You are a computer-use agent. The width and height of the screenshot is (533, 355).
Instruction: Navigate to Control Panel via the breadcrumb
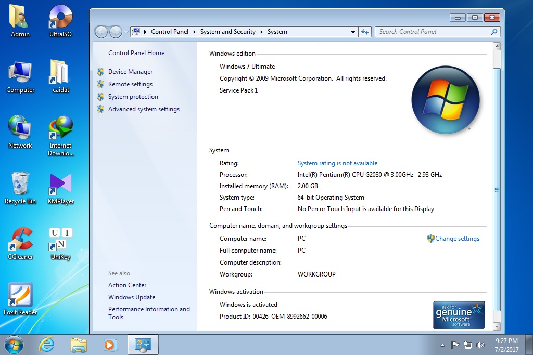click(x=170, y=32)
